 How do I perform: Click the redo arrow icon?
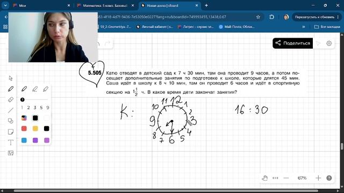(107, 43)
